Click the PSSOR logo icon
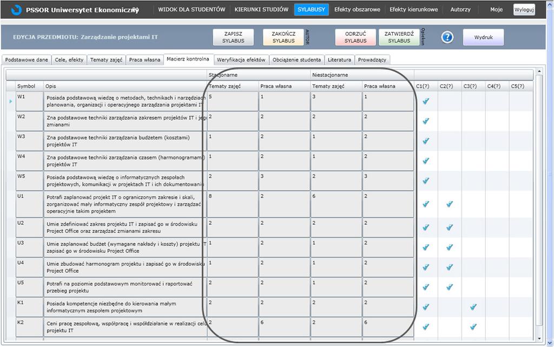 pos(16,10)
